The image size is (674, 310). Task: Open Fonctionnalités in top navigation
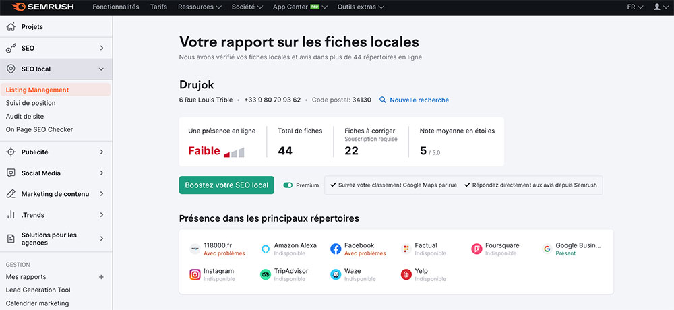click(116, 7)
